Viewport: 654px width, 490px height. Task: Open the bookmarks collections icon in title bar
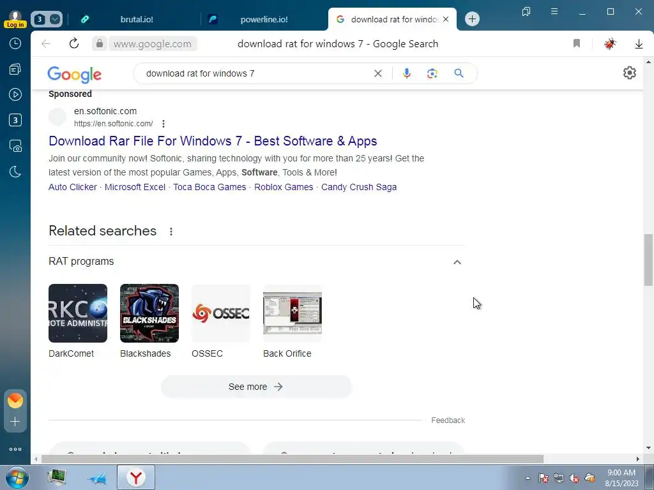[526, 11]
